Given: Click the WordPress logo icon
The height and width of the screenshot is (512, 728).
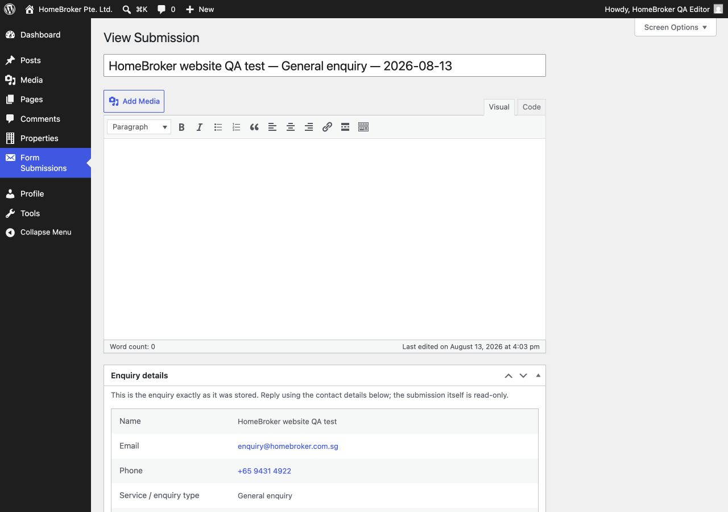Looking at the screenshot, I should [x=10, y=9].
